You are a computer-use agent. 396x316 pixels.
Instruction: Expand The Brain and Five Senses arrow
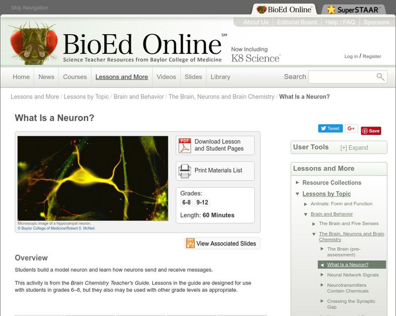[314, 223]
